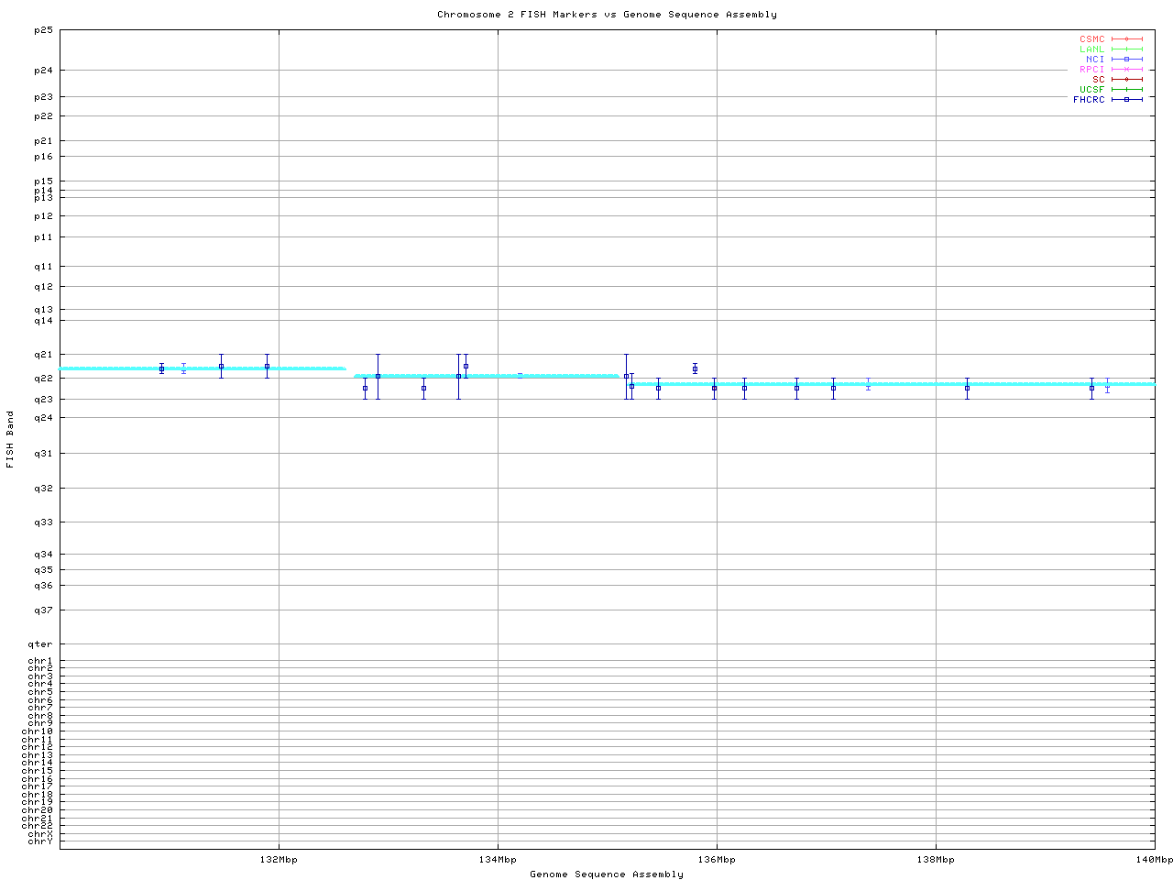Click the vertical FISH Band axis title
The width and height of the screenshot is (1173, 880).
click(11, 439)
